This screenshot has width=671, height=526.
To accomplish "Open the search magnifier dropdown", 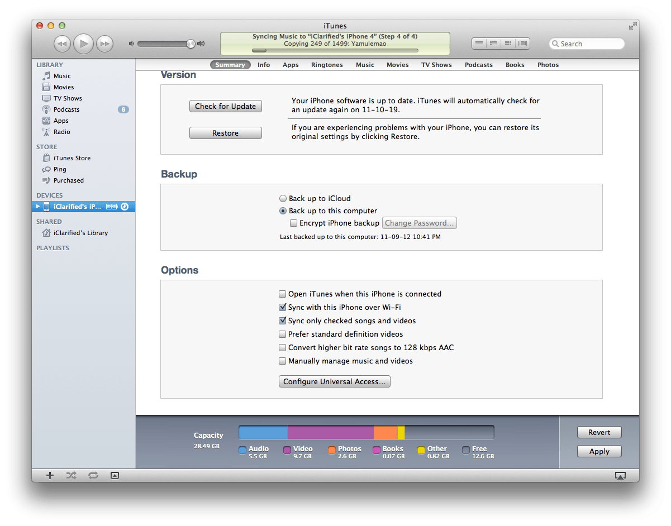I will (555, 44).
